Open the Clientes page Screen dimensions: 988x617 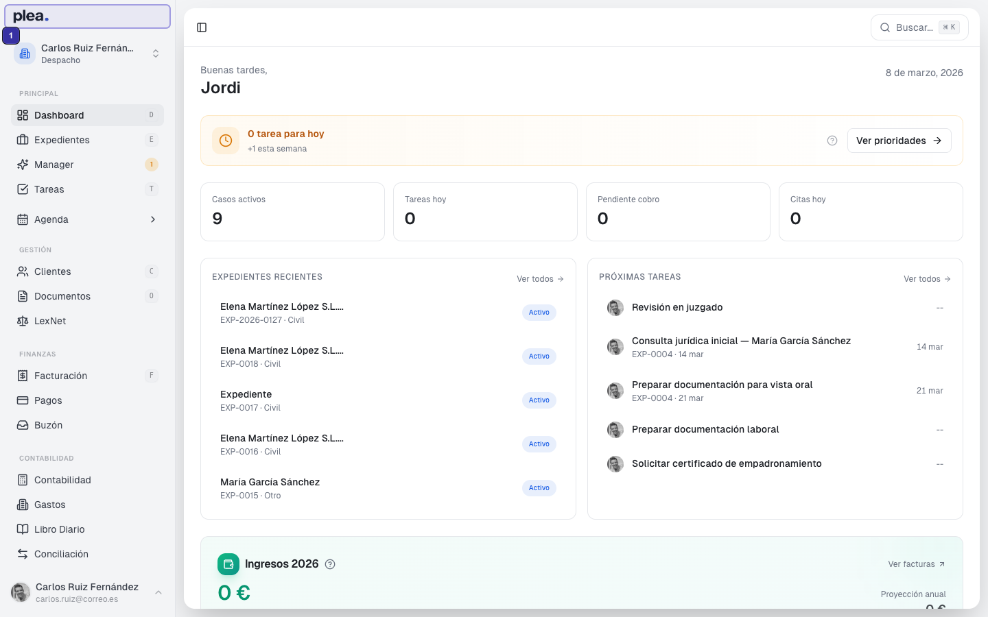(87, 271)
